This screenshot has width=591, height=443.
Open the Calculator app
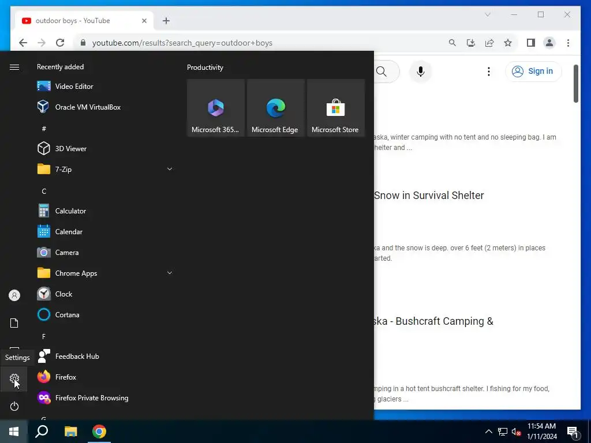pyautogui.click(x=106, y=211)
